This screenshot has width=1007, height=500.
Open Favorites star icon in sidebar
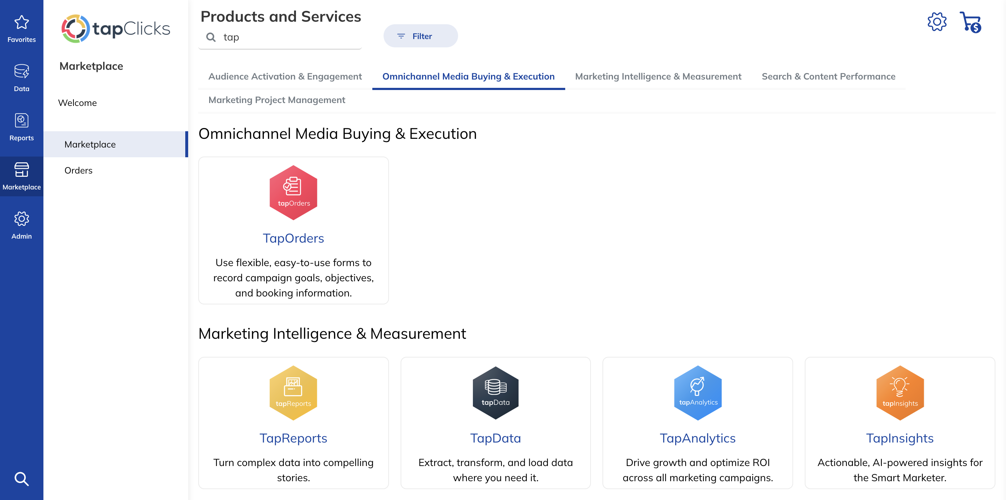[x=21, y=22]
